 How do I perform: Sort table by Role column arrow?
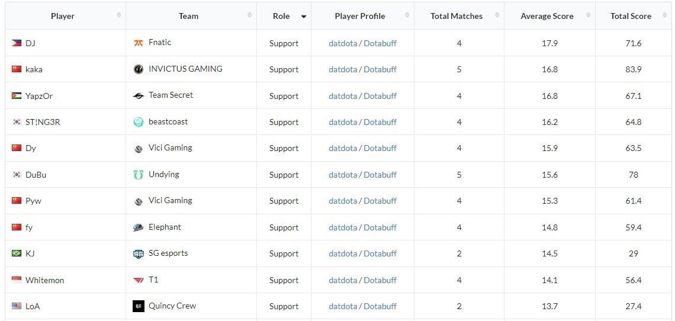tap(304, 17)
